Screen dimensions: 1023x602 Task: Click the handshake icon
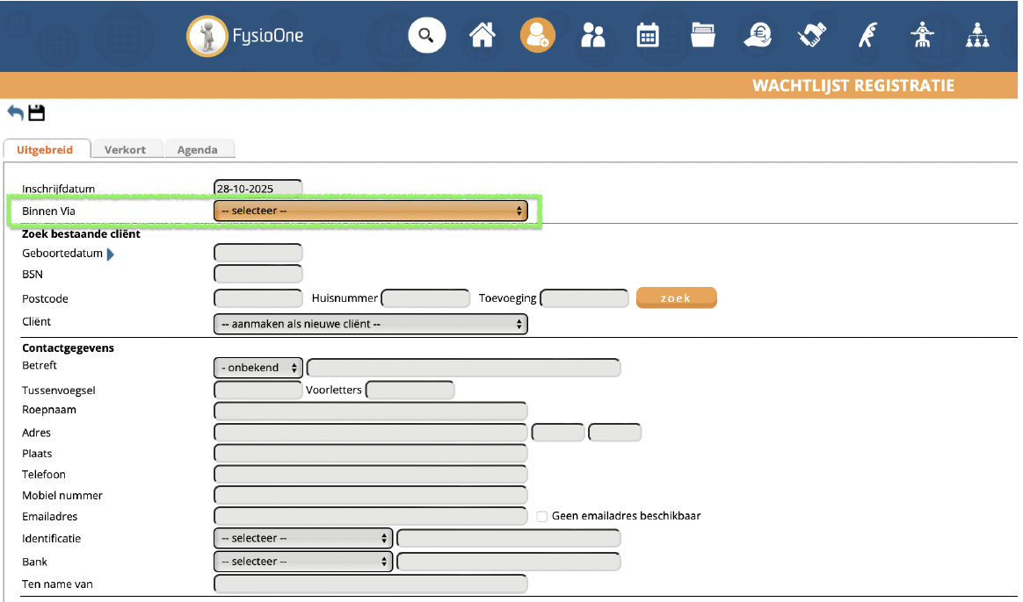812,36
